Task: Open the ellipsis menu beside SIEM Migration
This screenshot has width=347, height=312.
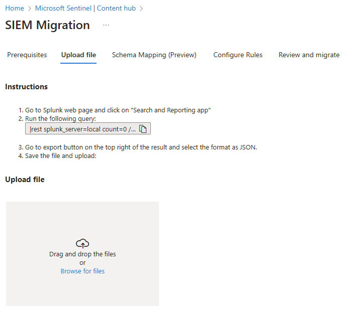Action: tap(106, 25)
